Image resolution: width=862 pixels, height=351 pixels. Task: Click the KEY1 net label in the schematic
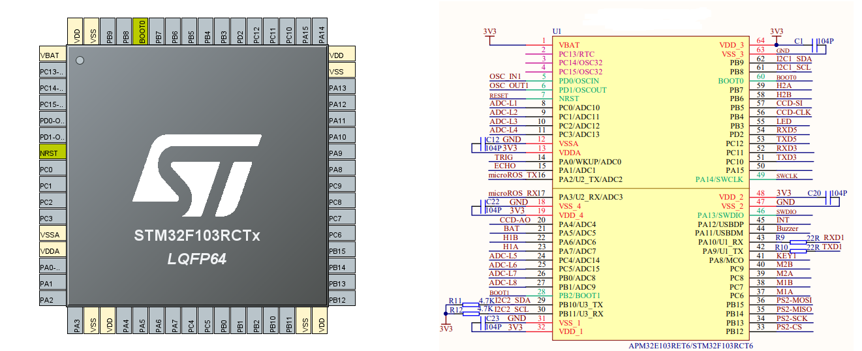coord(787,256)
